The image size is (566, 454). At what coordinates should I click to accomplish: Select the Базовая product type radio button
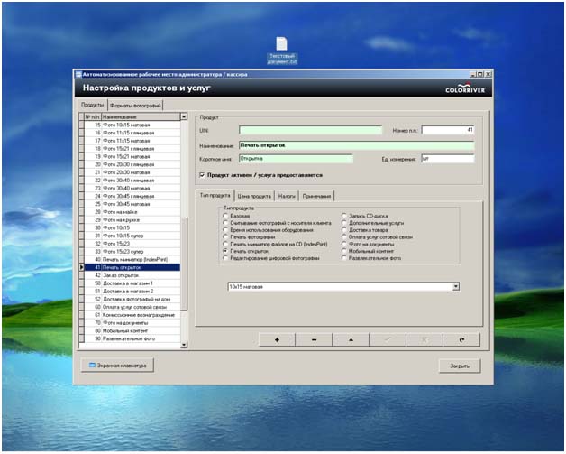226,218
